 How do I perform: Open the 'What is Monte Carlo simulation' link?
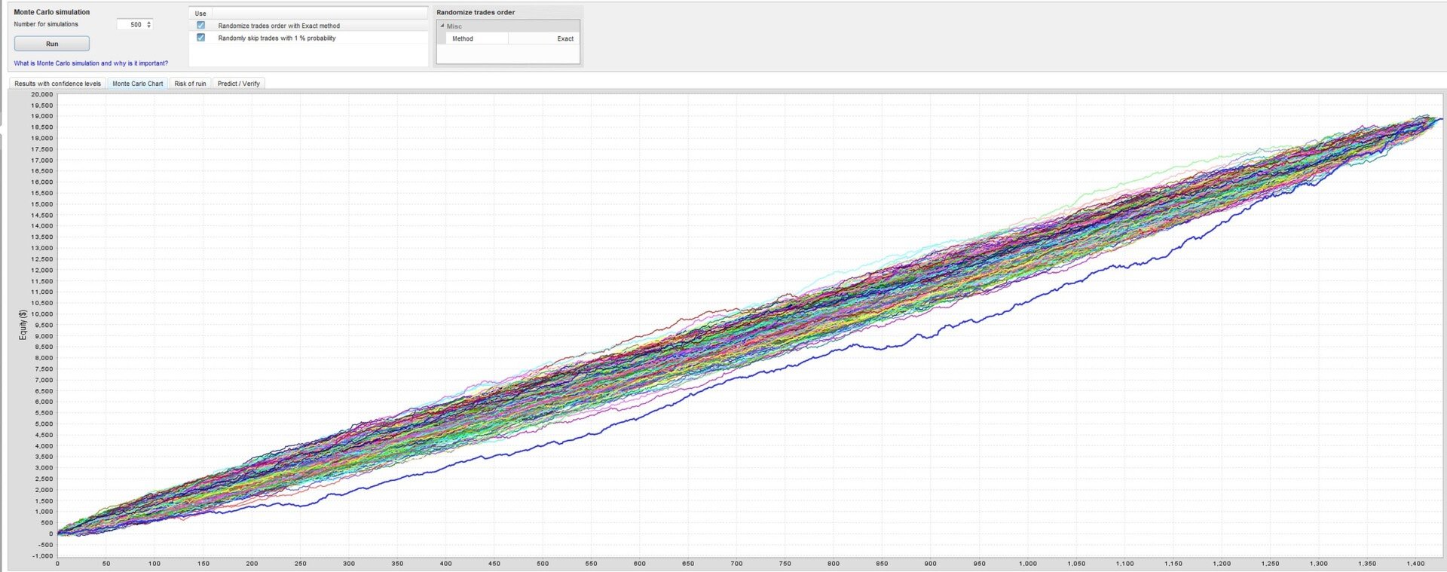pos(91,63)
